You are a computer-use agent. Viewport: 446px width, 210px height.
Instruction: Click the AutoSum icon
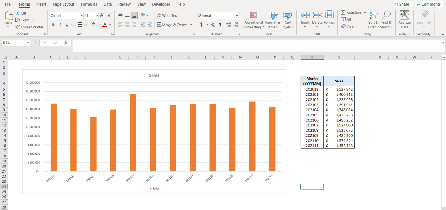point(351,12)
